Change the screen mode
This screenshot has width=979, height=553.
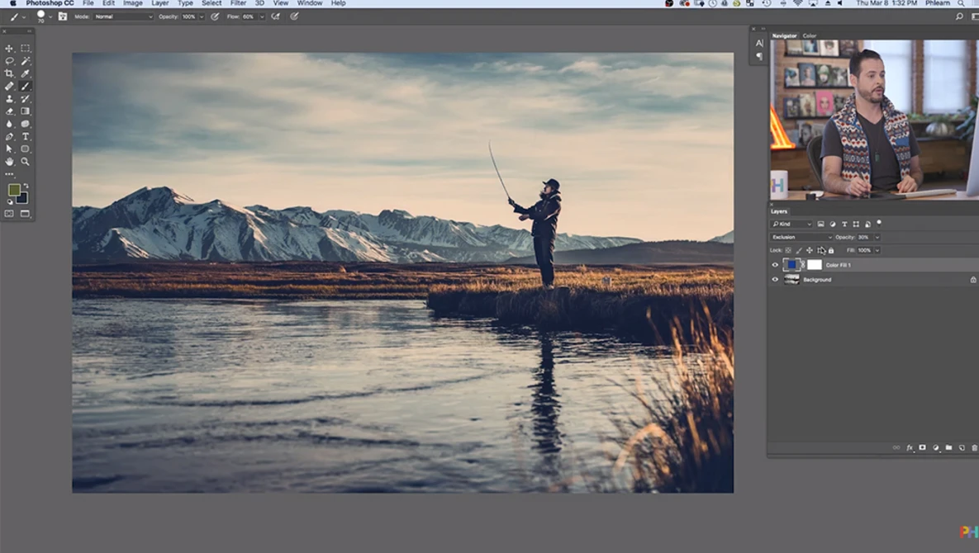pyautogui.click(x=25, y=214)
